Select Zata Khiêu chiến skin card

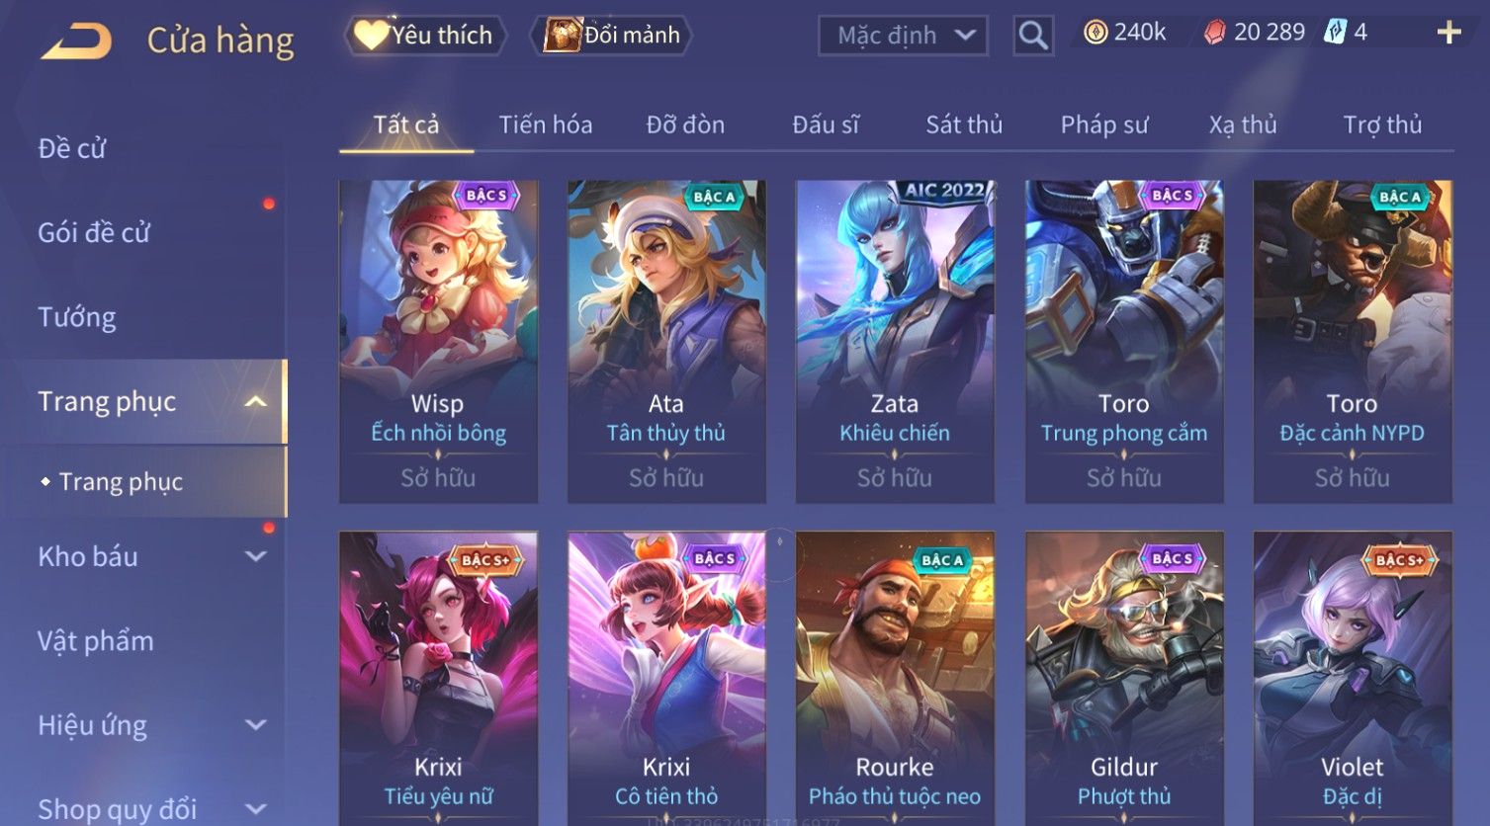click(x=895, y=342)
